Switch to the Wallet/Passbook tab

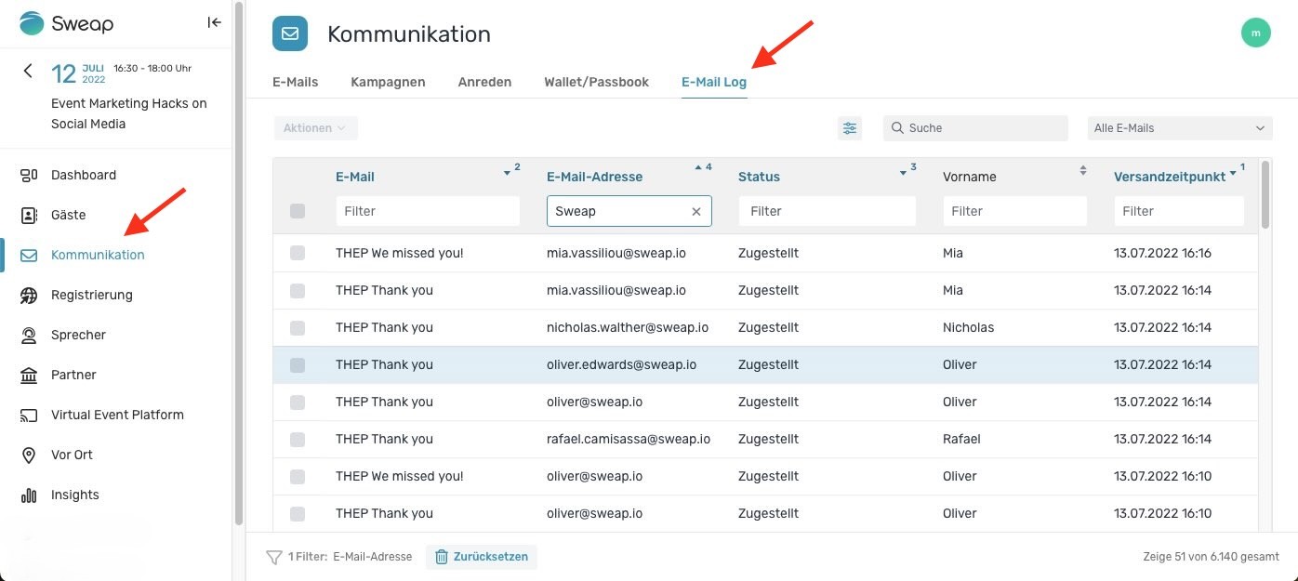point(596,82)
